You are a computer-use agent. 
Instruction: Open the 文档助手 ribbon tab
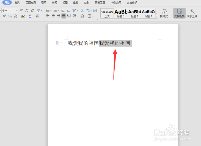[132, 2]
